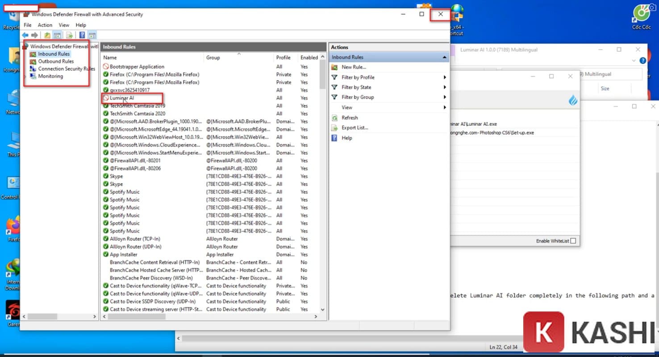Click the Filter by Profile funnel icon
This screenshot has width=659, height=357.
[334, 77]
